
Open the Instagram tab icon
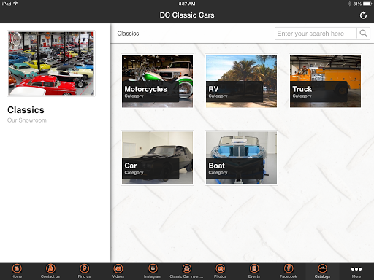pyautogui.click(x=153, y=268)
